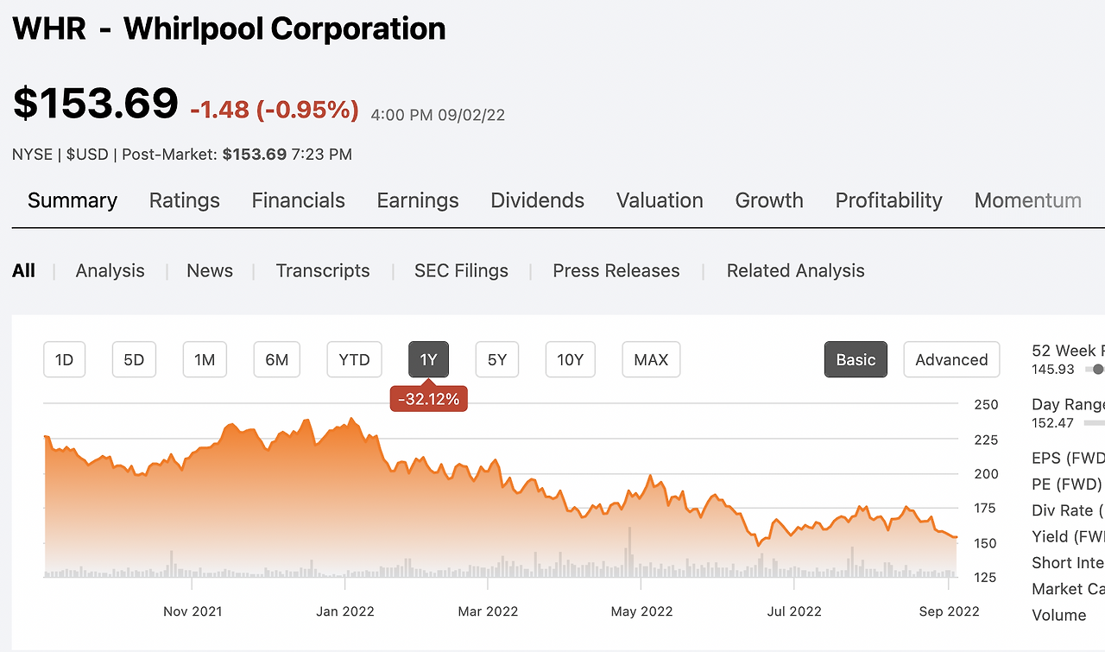Viewport: 1105px width, 652px height.
Task: Go to the Dividends tab
Action: click(x=537, y=200)
